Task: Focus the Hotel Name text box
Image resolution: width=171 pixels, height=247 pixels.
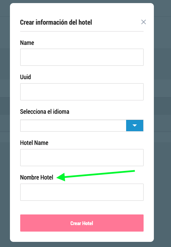Action: tap(82, 158)
